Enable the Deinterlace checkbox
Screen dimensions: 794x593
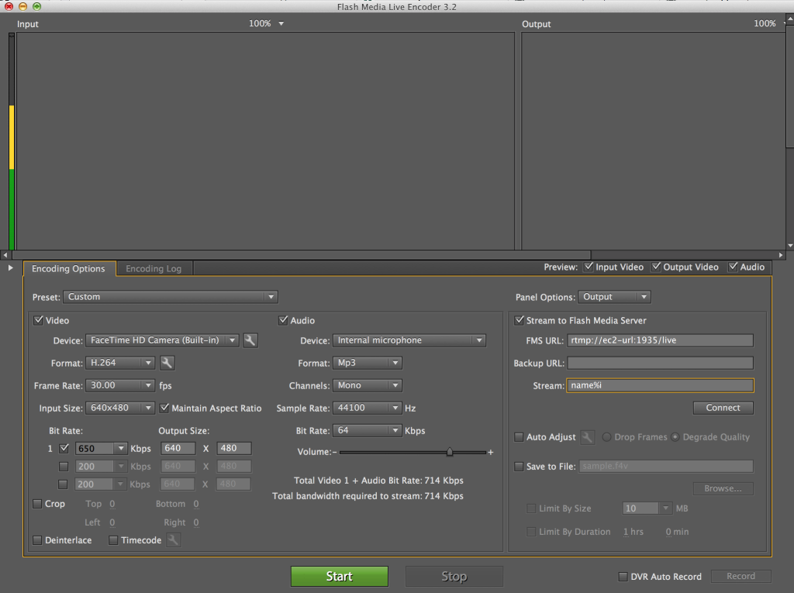click(37, 540)
